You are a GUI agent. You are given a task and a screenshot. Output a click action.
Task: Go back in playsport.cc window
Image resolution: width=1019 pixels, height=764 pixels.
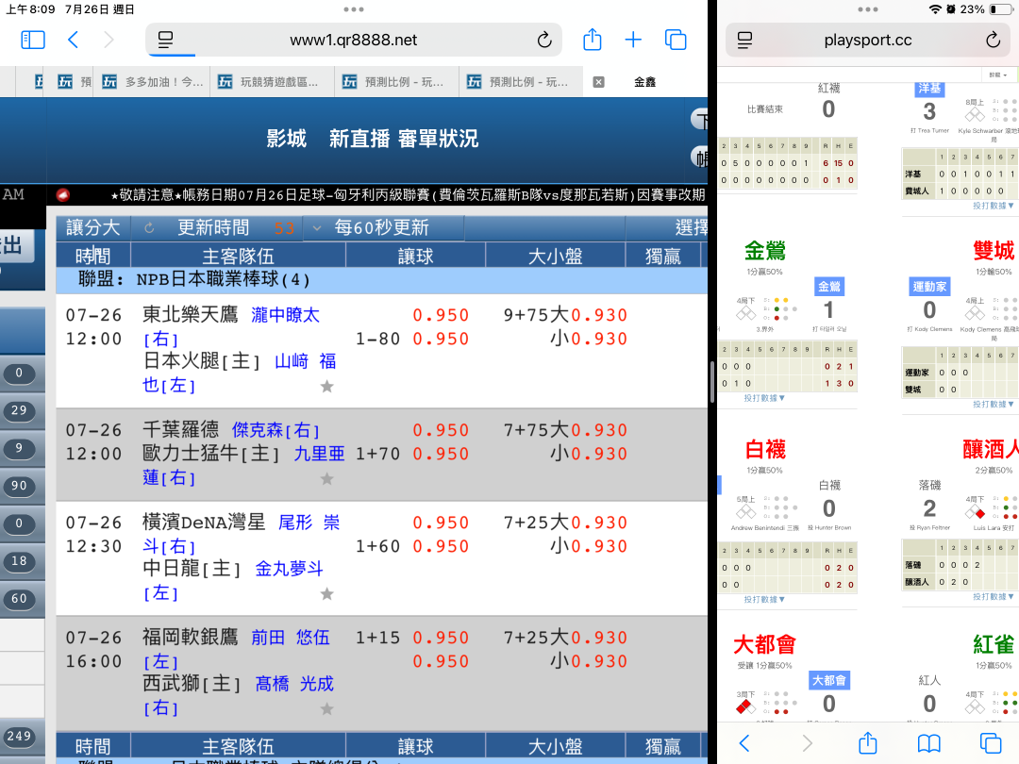click(744, 742)
